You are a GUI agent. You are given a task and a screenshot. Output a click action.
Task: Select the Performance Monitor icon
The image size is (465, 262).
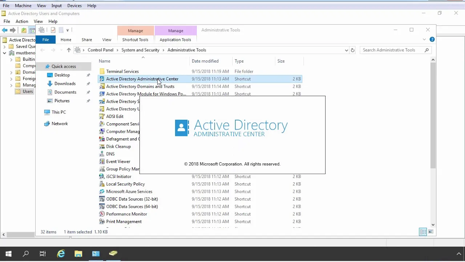coord(102,214)
